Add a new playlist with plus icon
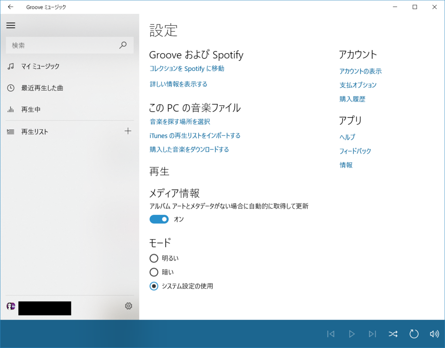The width and height of the screenshot is (445, 348). (128, 131)
